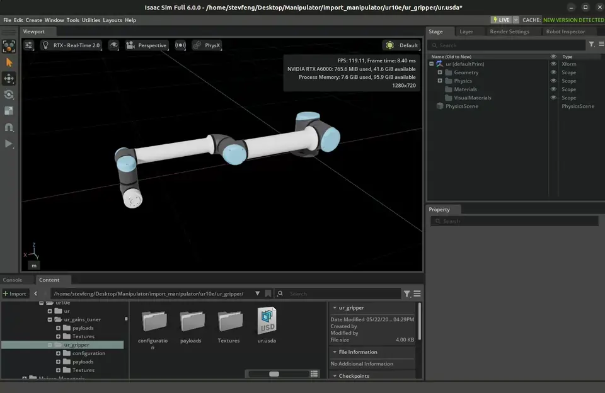Toggle the magnet Snap tool
The height and width of the screenshot is (393, 605).
coord(9,127)
